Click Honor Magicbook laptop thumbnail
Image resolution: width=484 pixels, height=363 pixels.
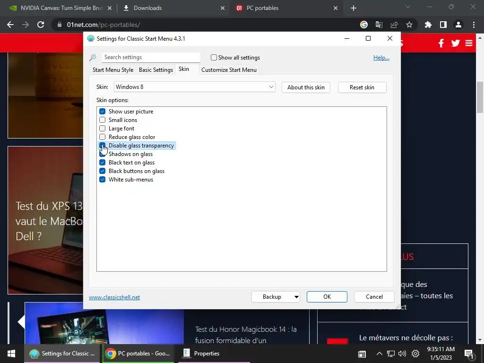[104, 323]
